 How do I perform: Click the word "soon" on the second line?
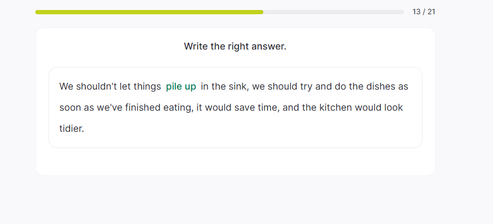coord(70,108)
